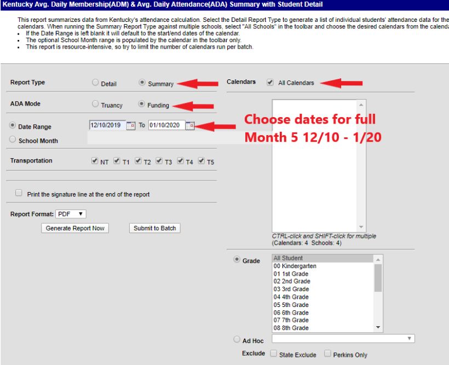The height and width of the screenshot is (365, 449).
Task: Uncheck the T3 transportation checkbox
Action: click(159, 161)
